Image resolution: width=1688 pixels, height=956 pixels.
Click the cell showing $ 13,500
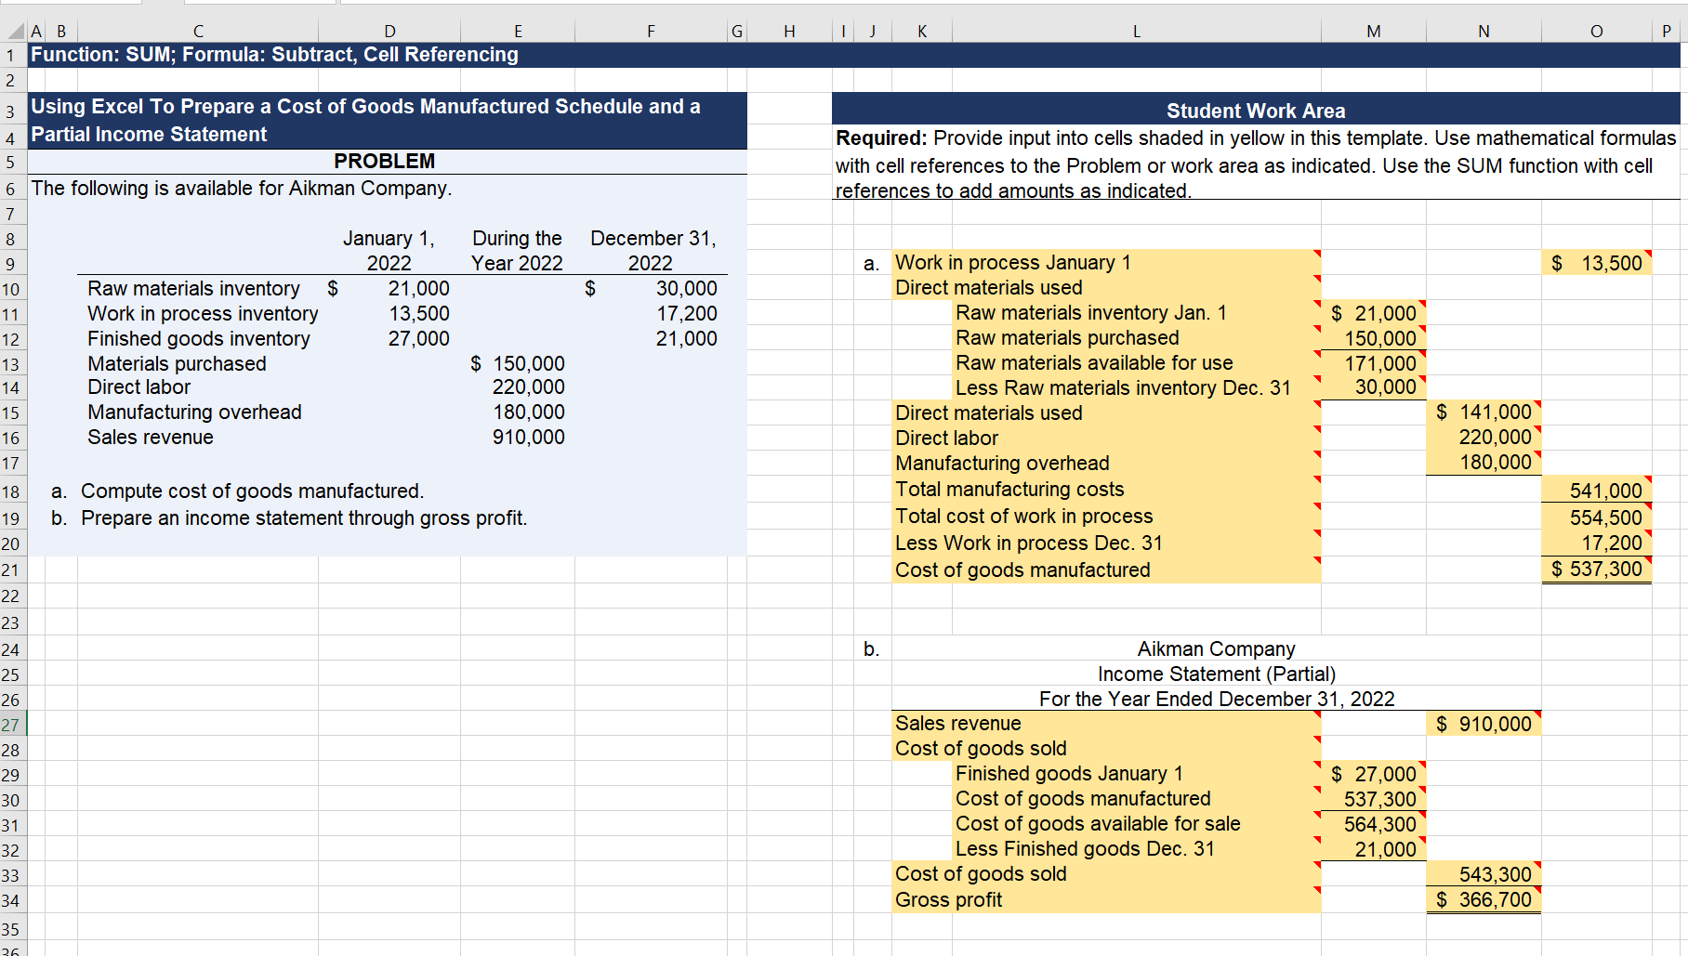click(x=1596, y=263)
